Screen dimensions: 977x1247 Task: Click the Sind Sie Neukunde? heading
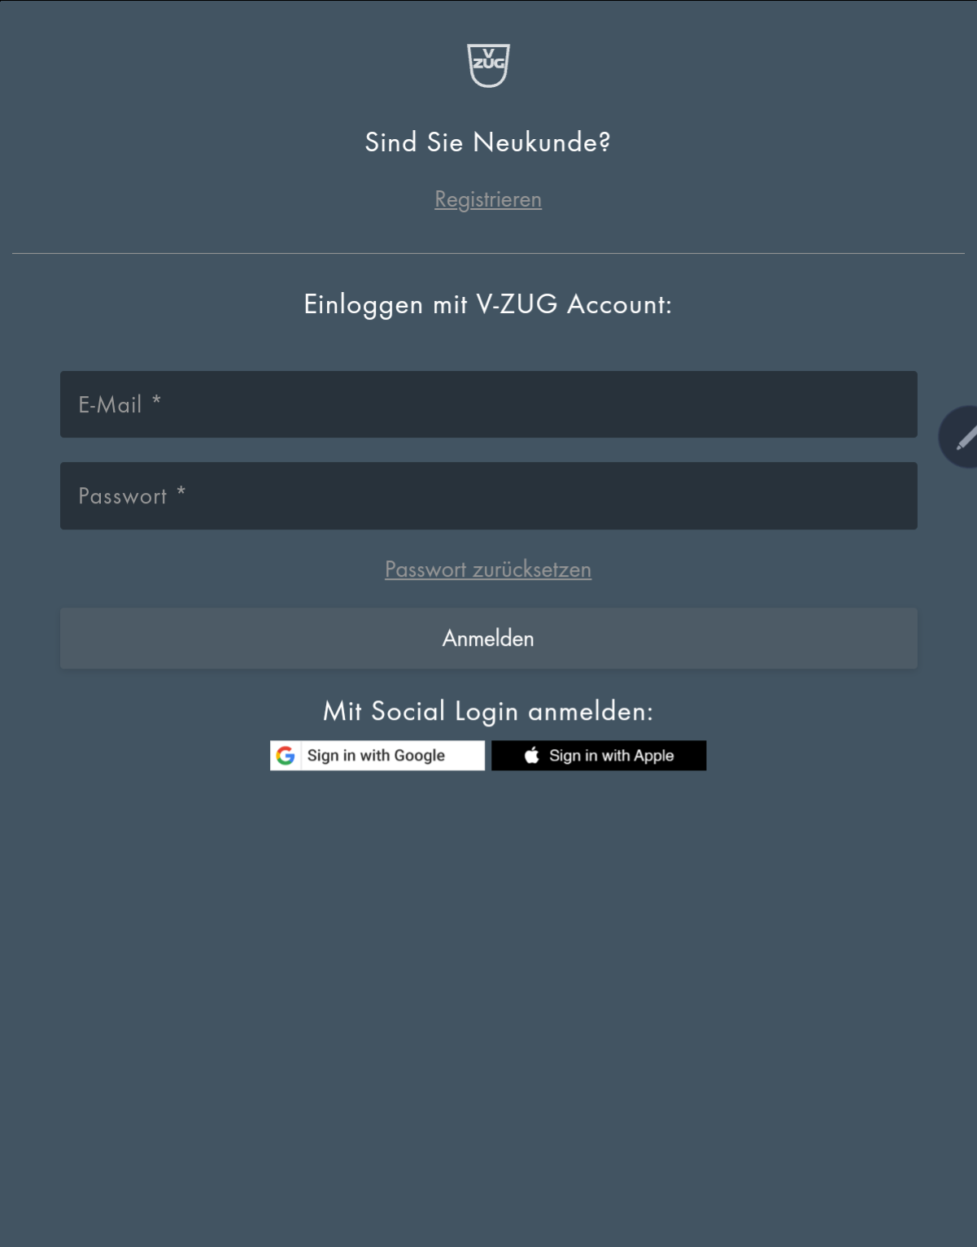(x=488, y=142)
